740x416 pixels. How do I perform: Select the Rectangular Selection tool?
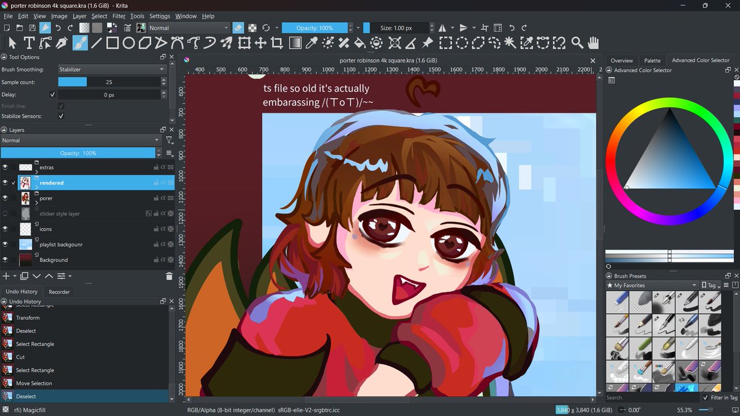click(445, 43)
